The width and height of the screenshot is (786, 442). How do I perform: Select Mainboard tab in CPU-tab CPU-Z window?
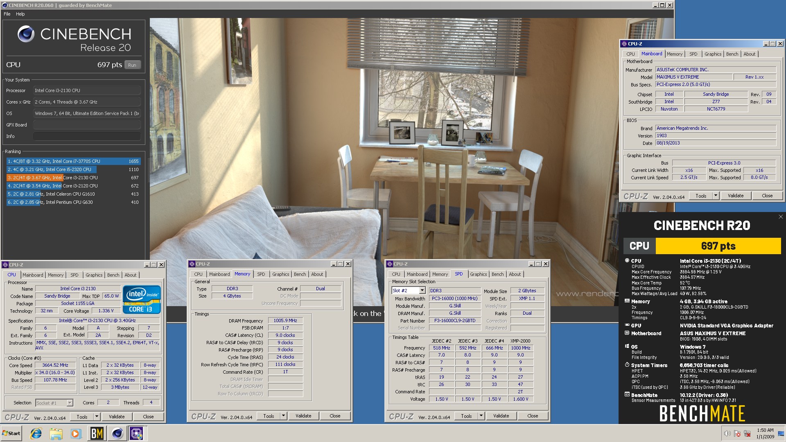[33, 275]
